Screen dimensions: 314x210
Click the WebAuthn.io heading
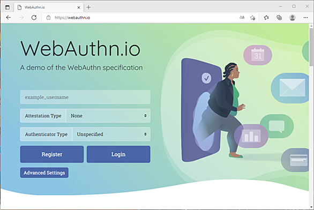point(80,49)
